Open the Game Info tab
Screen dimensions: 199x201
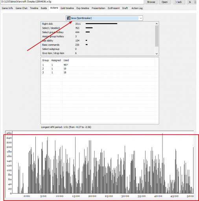(x=7, y=8)
